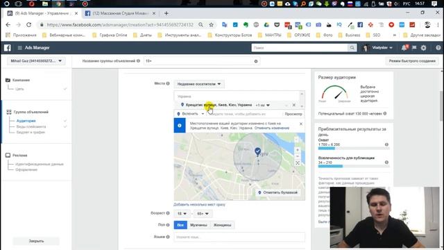Click the zoom magnifier in address bar
The image size is (444, 250).
200,25
